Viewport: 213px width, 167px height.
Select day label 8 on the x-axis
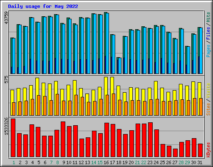57,162
